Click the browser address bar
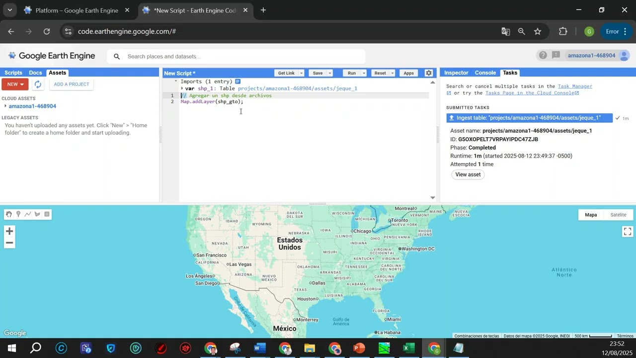 pos(278,31)
